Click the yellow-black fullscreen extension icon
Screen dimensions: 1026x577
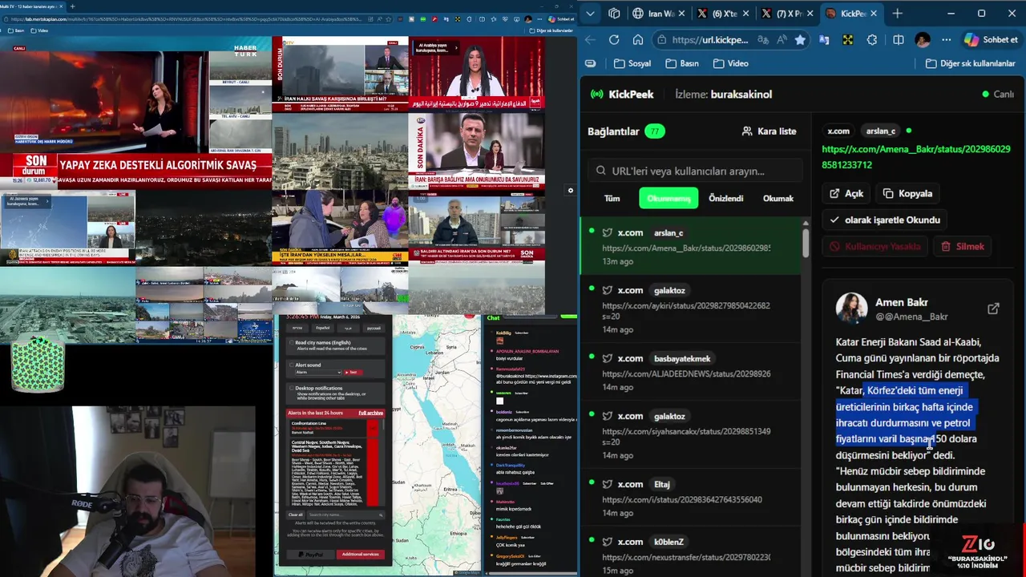847,39
